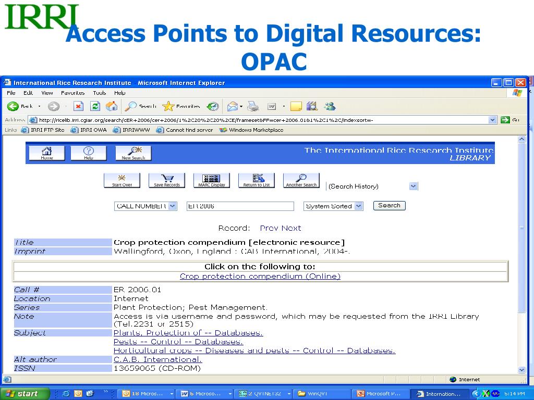534x400 pixels.
Task: Open the MARC Display view
Action: [212, 180]
